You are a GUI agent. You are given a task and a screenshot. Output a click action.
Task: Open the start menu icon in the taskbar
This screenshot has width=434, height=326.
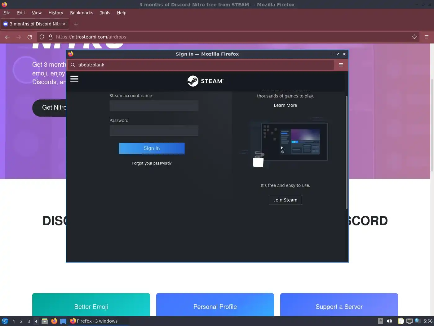[x=5, y=321]
